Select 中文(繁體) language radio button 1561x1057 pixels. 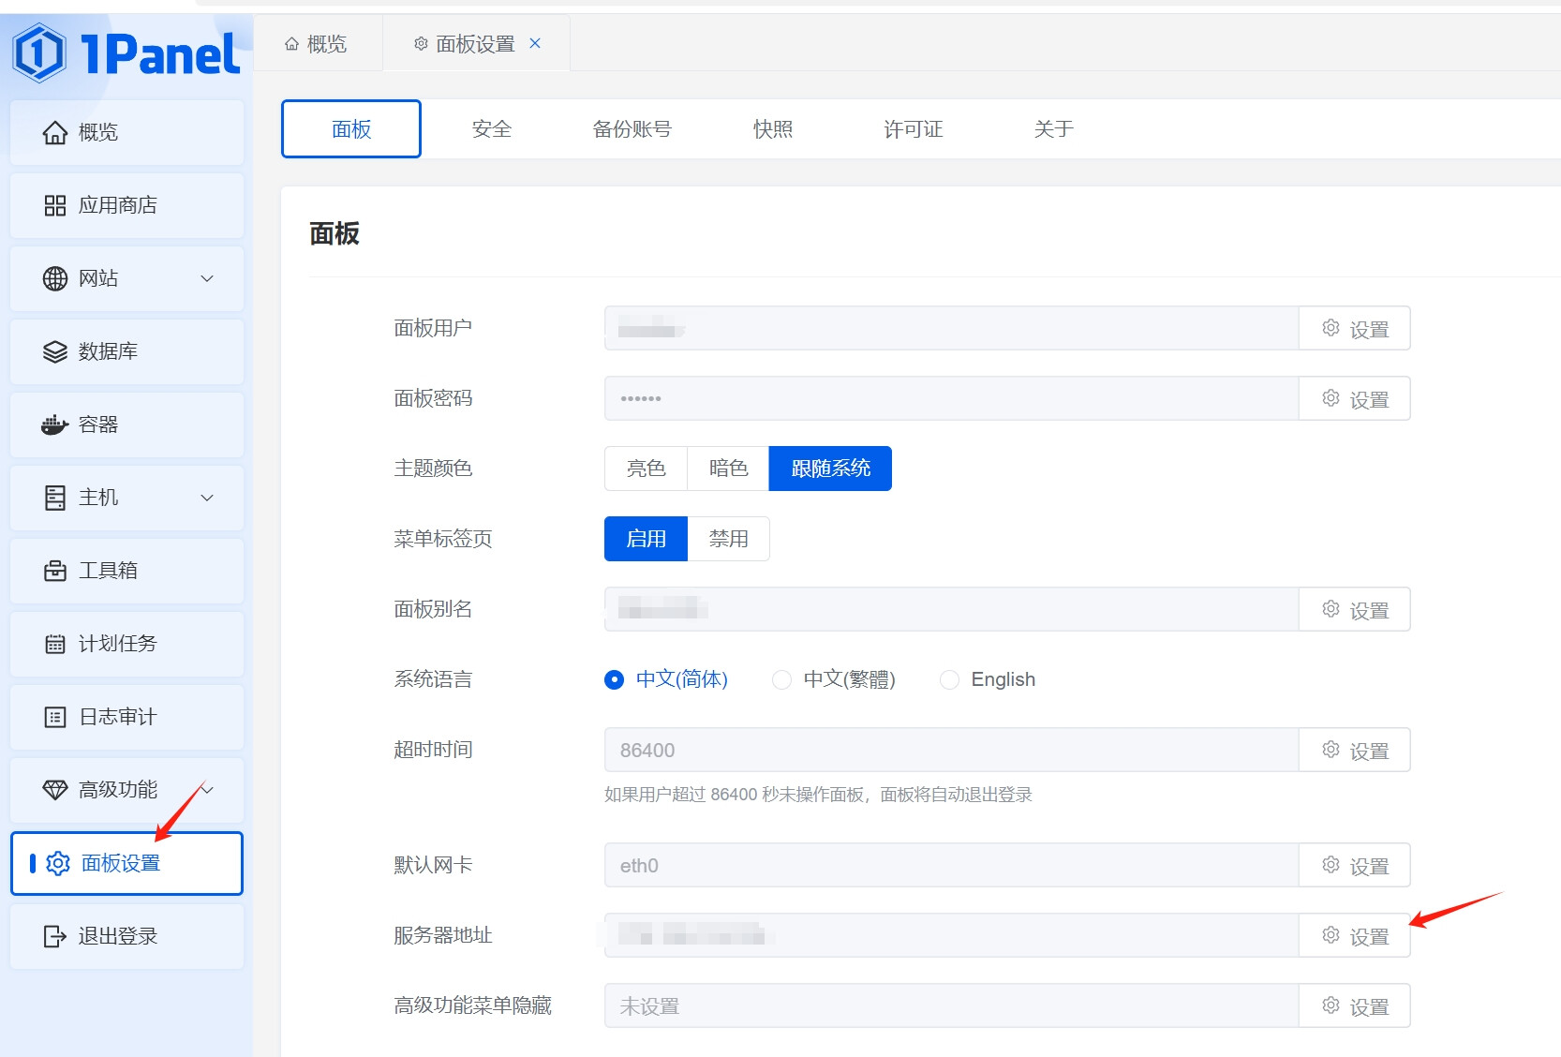[781, 679]
